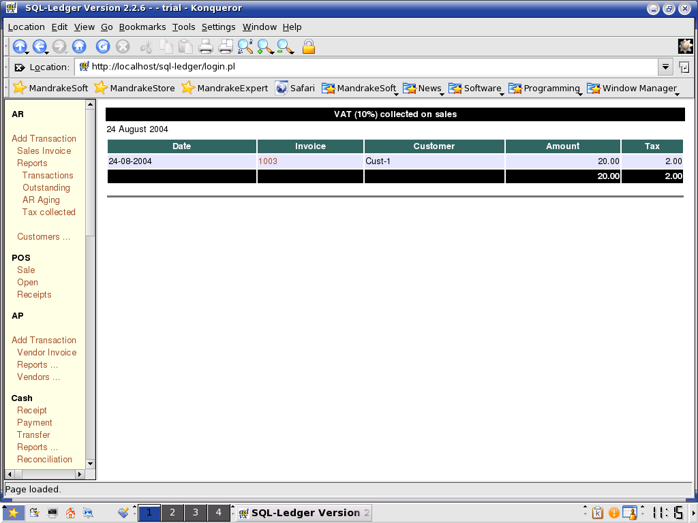Switch to virtual desktop 3 in pager
Image resolution: width=698 pixels, height=523 pixels.
(x=196, y=513)
